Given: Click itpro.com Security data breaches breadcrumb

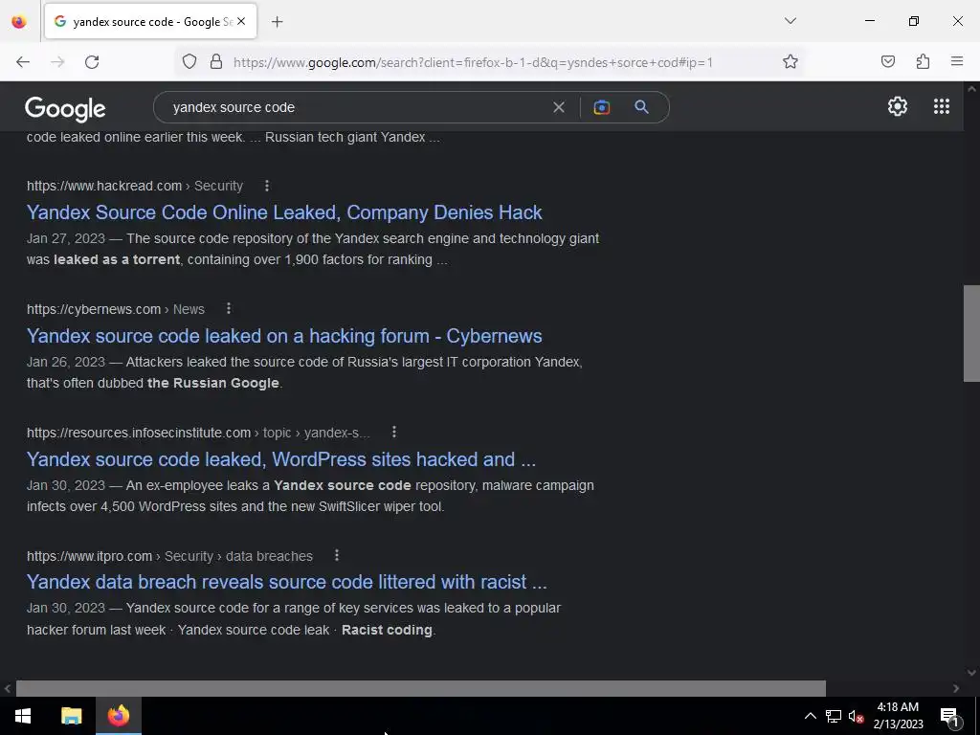Looking at the screenshot, I should pyautogui.click(x=169, y=556).
